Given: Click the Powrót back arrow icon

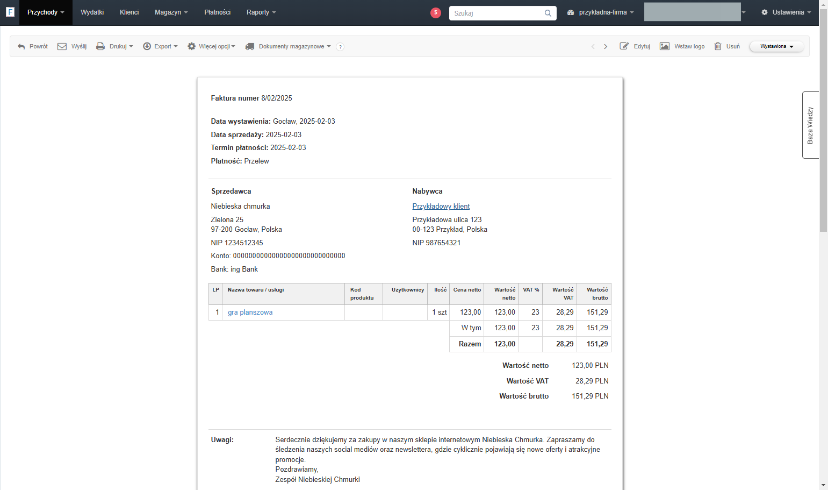Looking at the screenshot, I should [x=21, y=47].
